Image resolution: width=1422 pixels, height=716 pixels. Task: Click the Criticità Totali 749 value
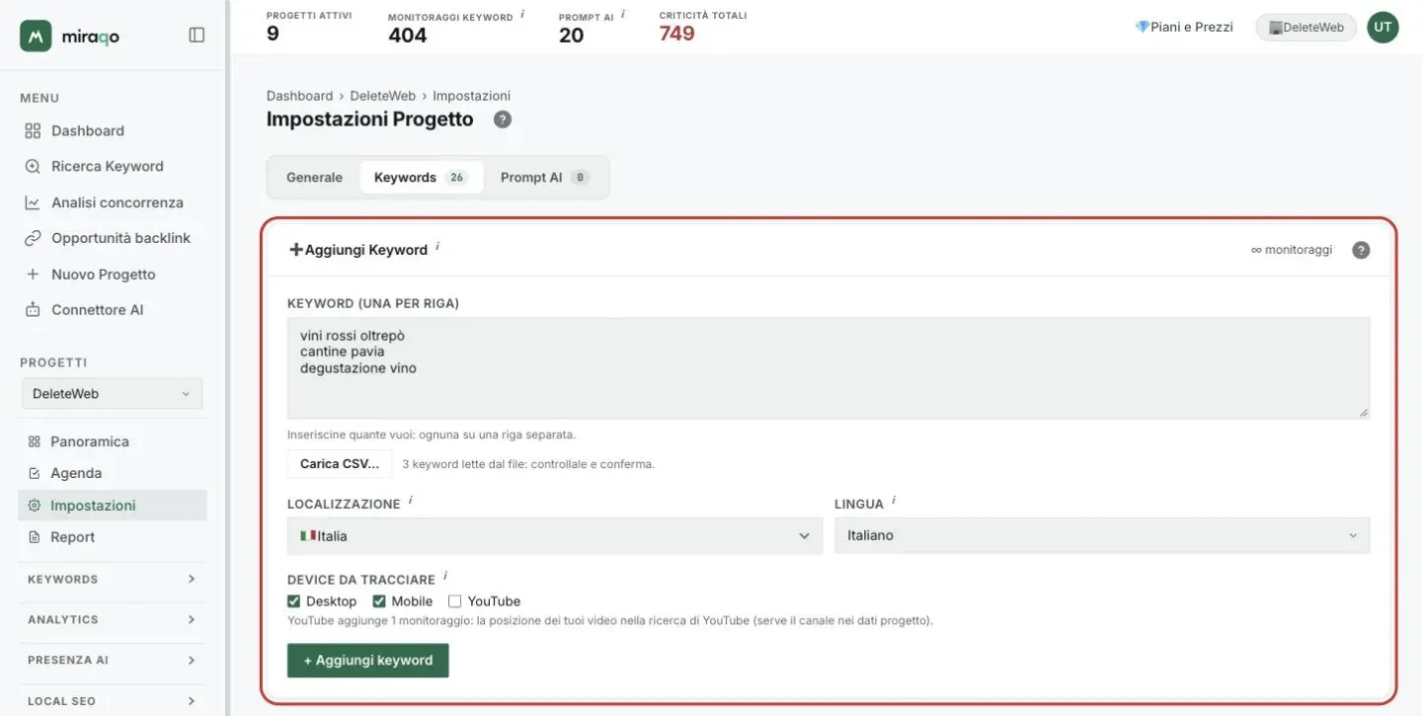coord(677,34)
